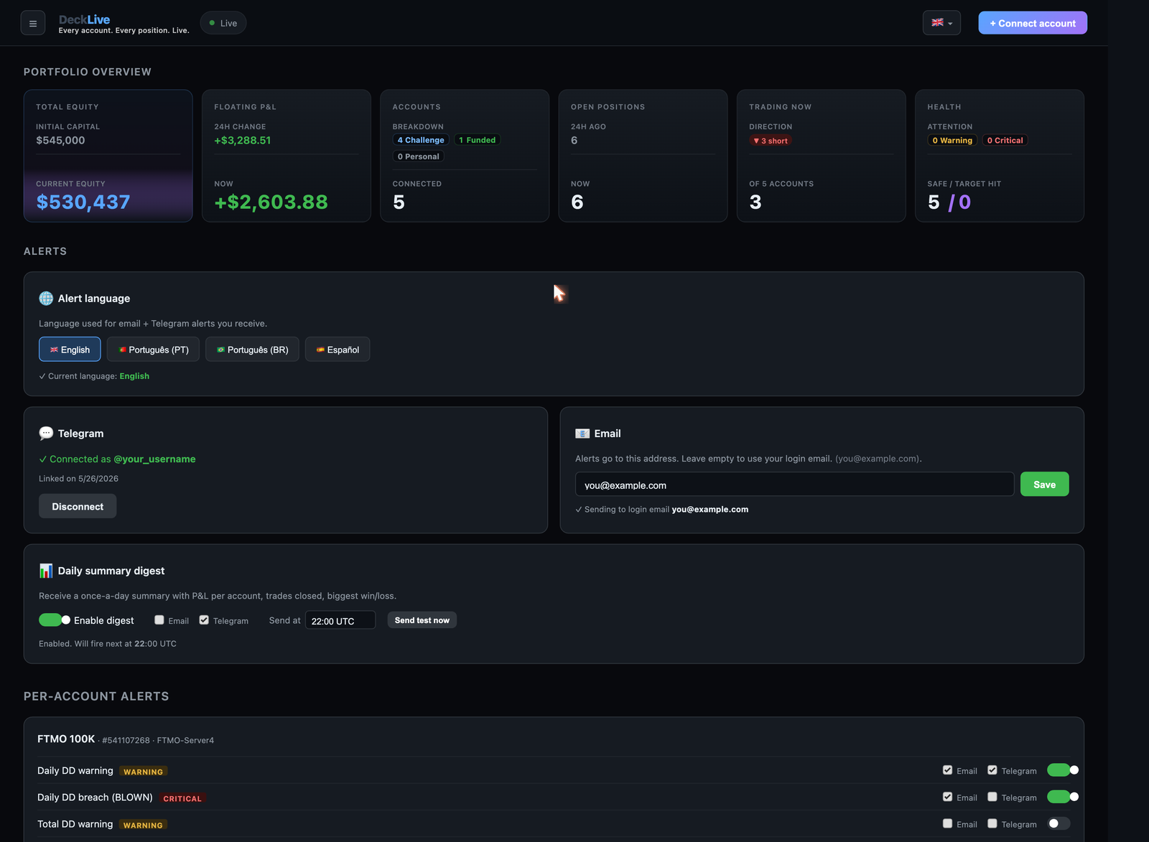Screen dimensions: 1149x842
Task: Toggle Telegram for Daily DD breach
Action: tap(992, 797)
